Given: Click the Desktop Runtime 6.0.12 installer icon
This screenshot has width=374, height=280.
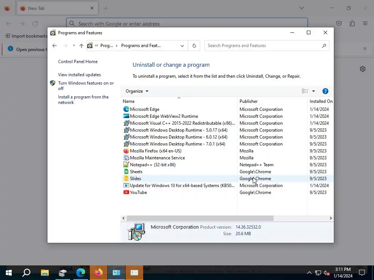Looking at the screenshot, I should [126, 137].
